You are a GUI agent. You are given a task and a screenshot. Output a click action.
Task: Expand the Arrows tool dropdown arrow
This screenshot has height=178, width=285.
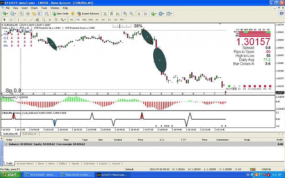coord(65,20)
